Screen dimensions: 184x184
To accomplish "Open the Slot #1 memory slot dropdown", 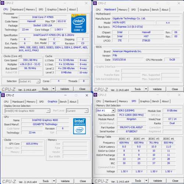I will click(106, 110).
